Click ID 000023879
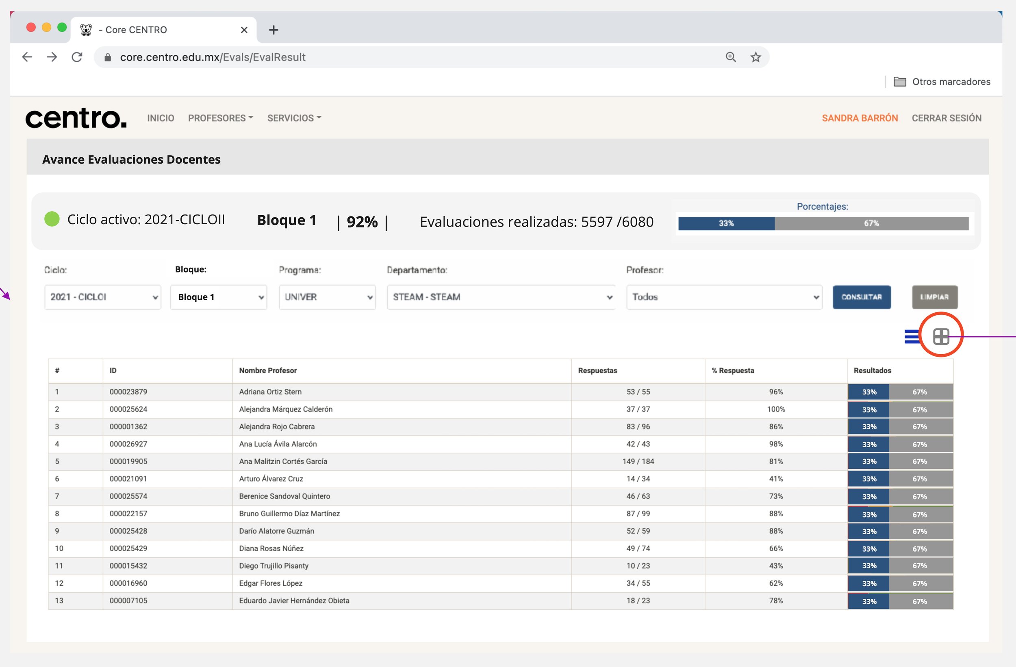The width and height of the screenshot is (1016, 667). 128,392
